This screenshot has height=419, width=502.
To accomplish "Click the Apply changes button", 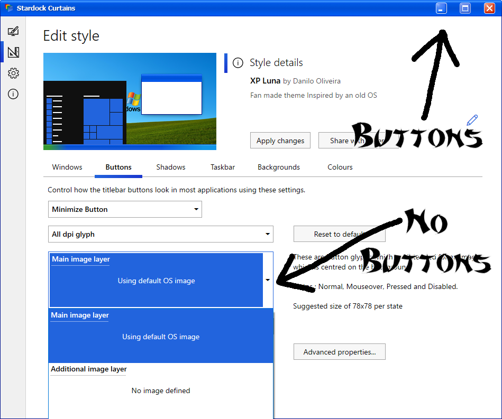I will click(x=280, y=141).
